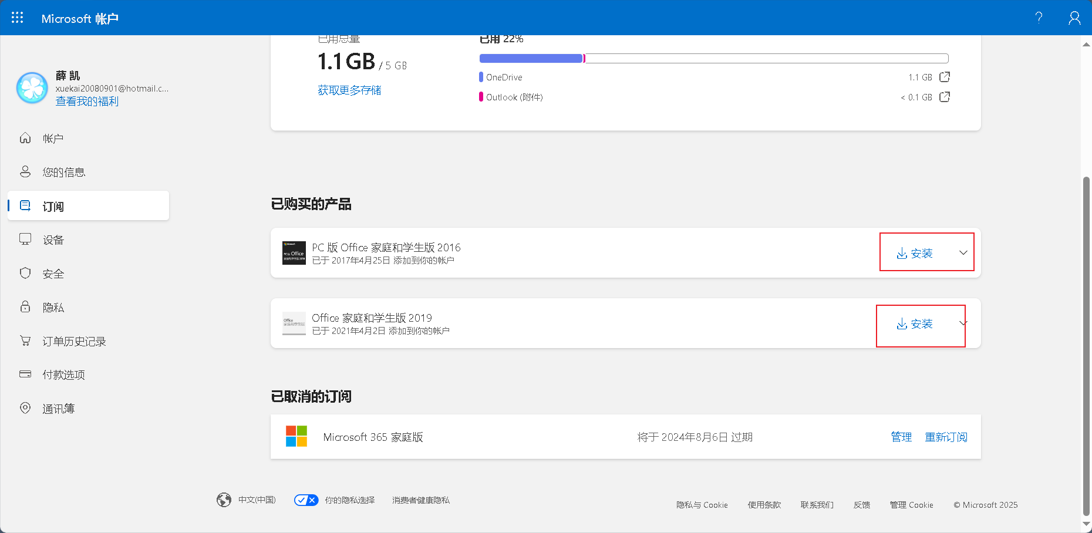Click the user avatar picture
The width and height of the screenshot is (1092, 533).
click(x=32, y=88)
